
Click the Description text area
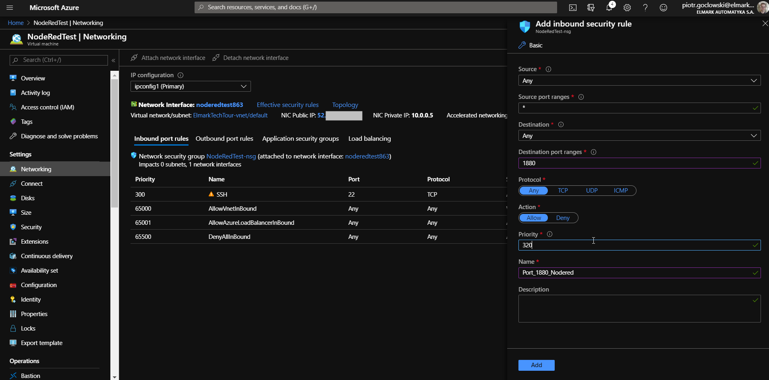click(x=639, y=309)
